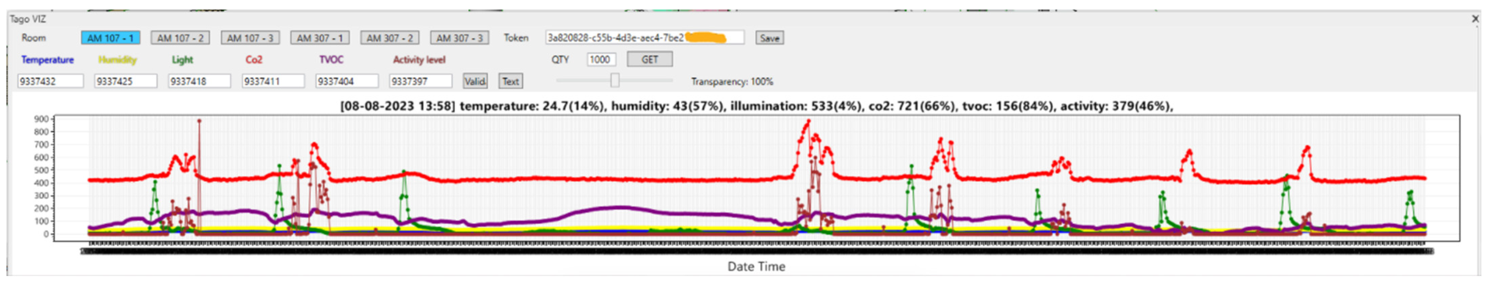Click the transparency slider handle
The width and height of the screenshot is (1487, 283).
pyautogui.click(x=615, y=81)
